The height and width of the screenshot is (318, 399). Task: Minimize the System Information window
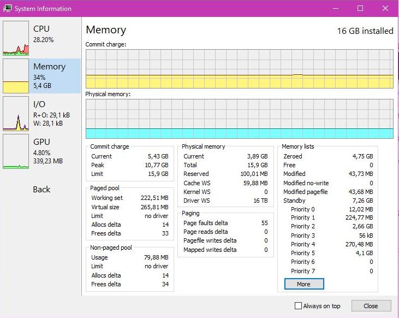(335, 9)
